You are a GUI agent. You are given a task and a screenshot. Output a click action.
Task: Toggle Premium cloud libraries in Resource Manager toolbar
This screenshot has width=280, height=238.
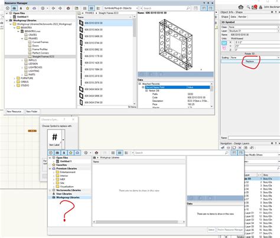(34, 8)
